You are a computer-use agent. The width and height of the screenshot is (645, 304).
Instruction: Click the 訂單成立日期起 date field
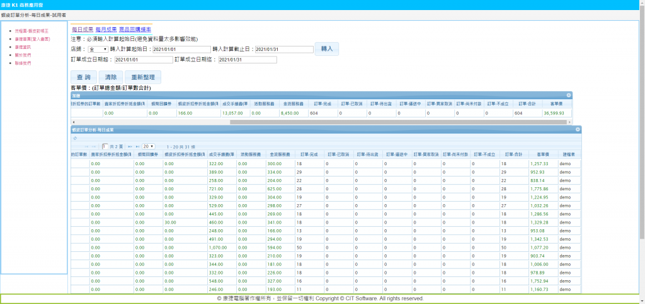point(140,60)
